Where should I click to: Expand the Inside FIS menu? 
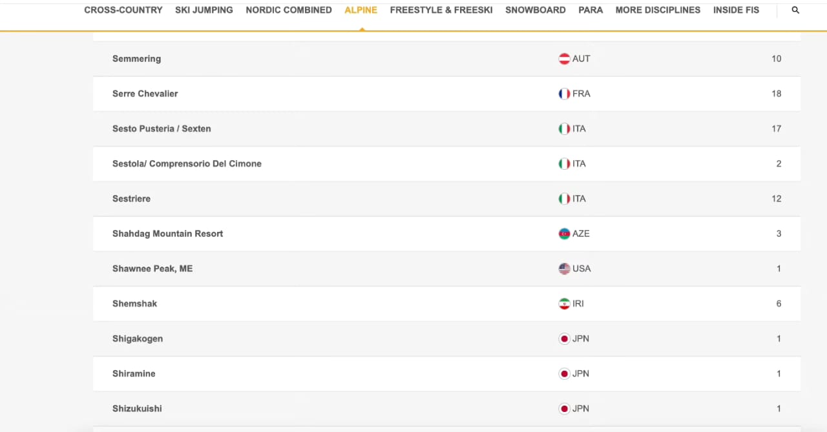tap(736, 10)
